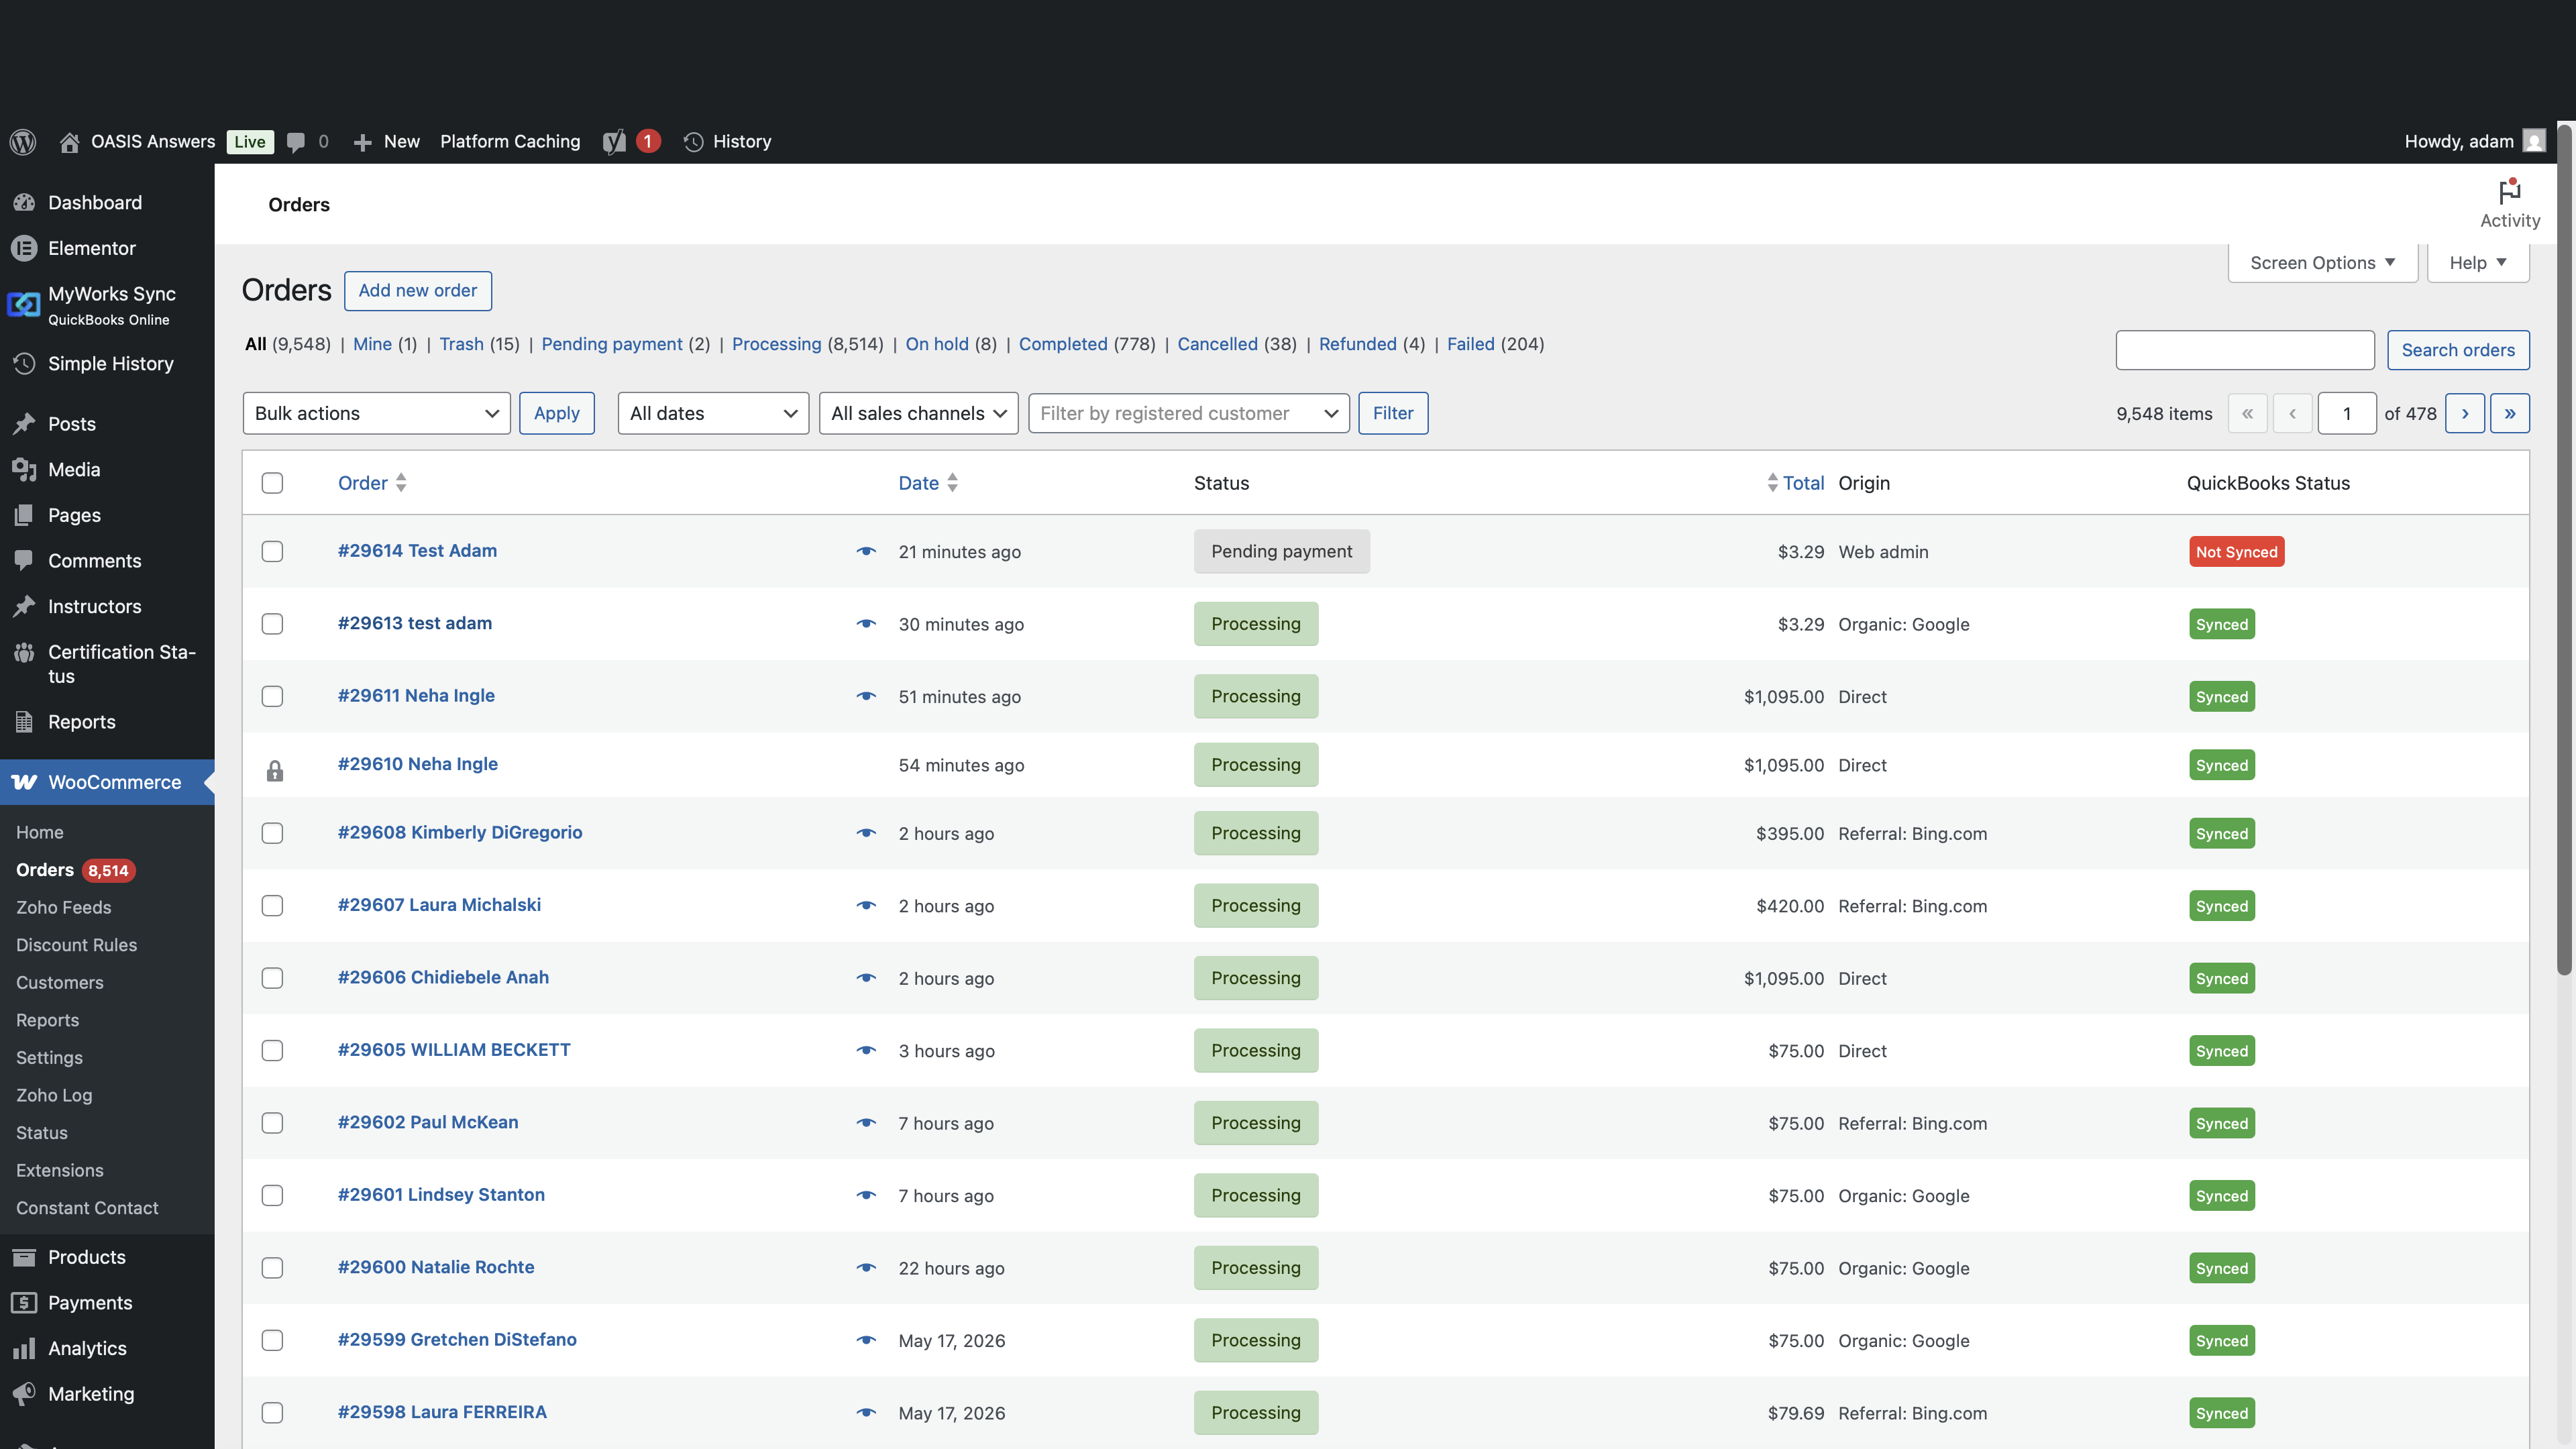This screenshot has width=2576, height=1449.
Task: Show the Failed (204) orders view
Action: coord(1495,344)
